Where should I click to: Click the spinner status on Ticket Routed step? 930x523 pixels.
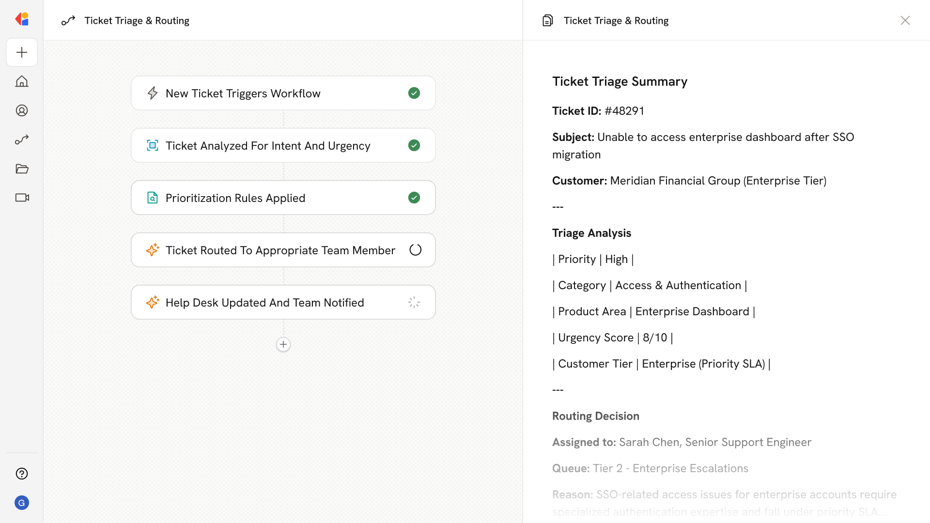[415, 250]
